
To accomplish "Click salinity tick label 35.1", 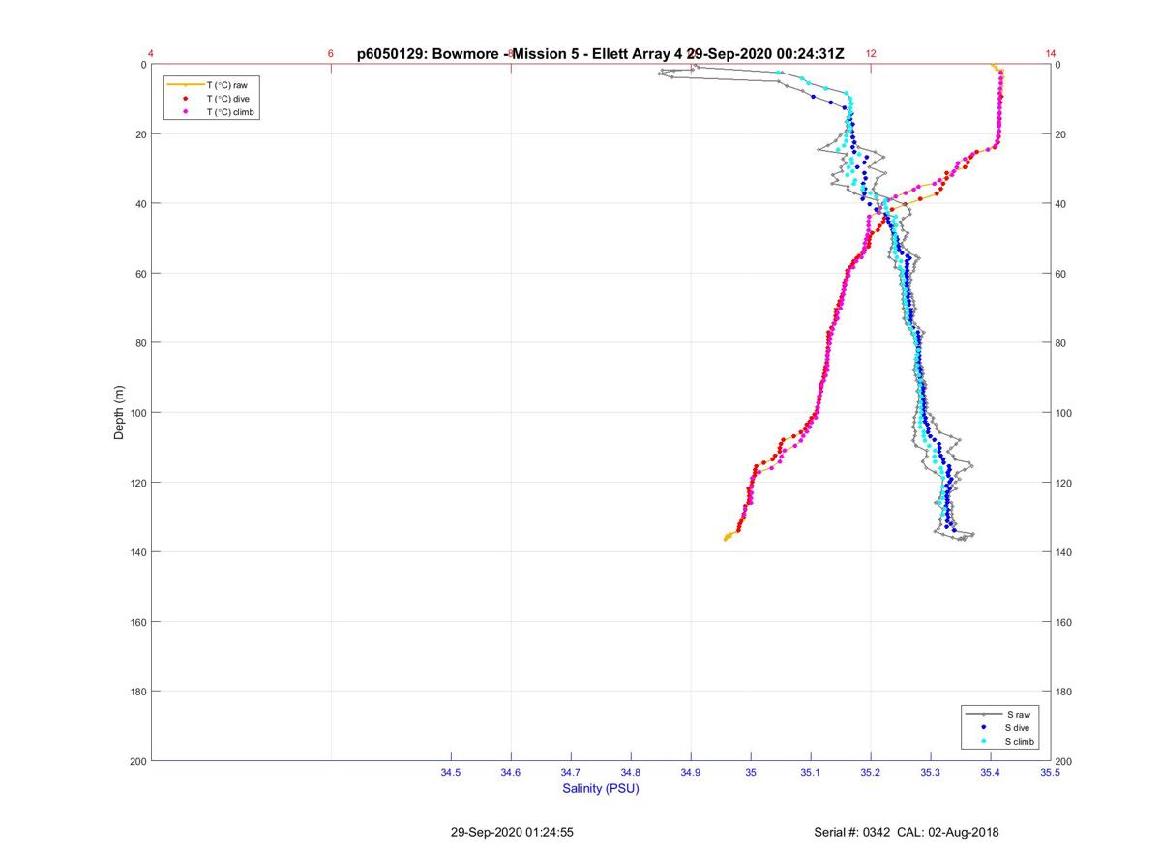I will pyautogui.click(x=811, y=772).
